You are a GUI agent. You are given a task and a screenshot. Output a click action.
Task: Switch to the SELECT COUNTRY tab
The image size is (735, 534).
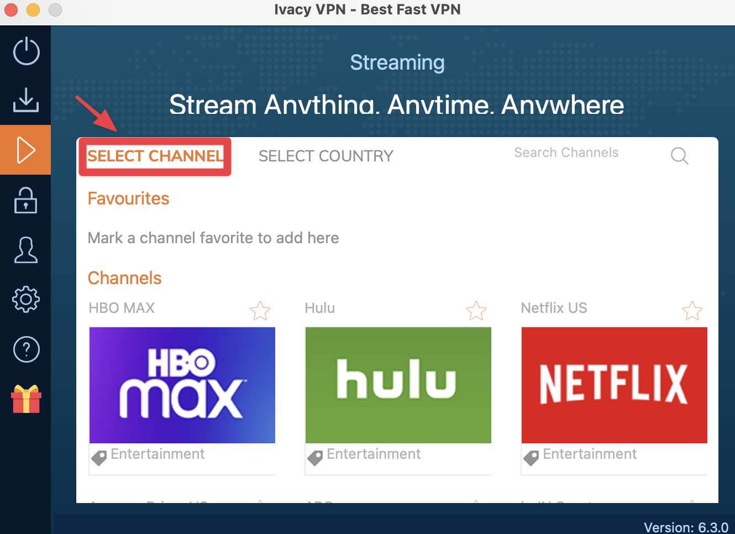326,156
